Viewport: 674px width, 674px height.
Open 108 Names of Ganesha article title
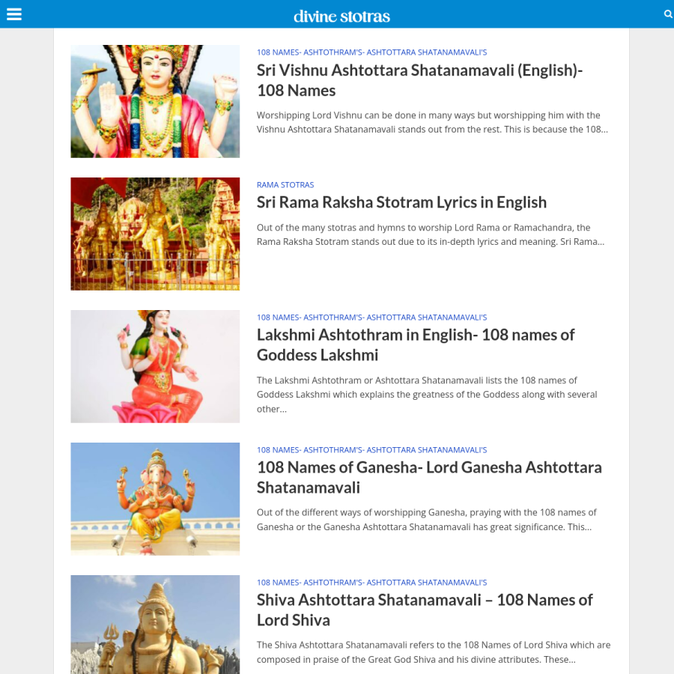point(429,478)
